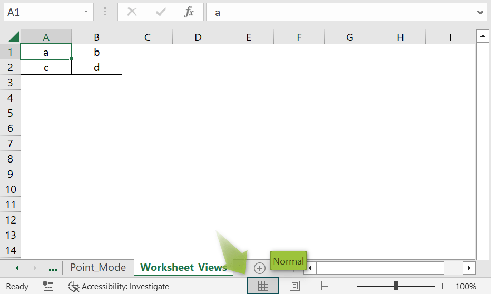Select cell B1 containing 'b'

point(97,52)
